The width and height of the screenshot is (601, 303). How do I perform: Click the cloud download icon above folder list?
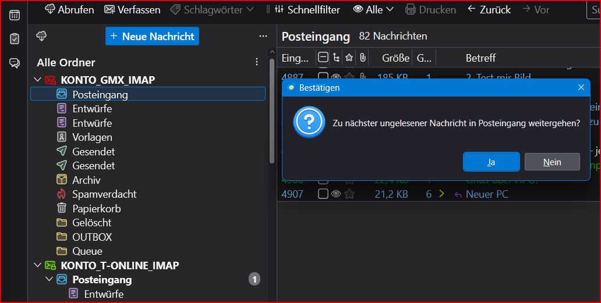(x=41, y=36)
